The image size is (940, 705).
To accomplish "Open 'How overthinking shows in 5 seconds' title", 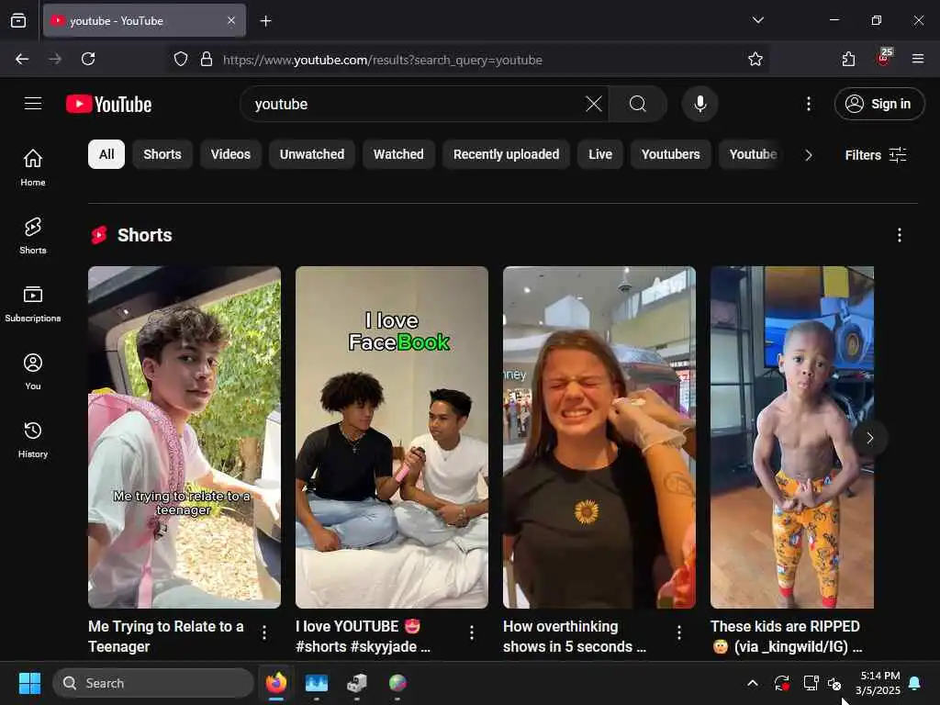I will (x=575, y=636).
